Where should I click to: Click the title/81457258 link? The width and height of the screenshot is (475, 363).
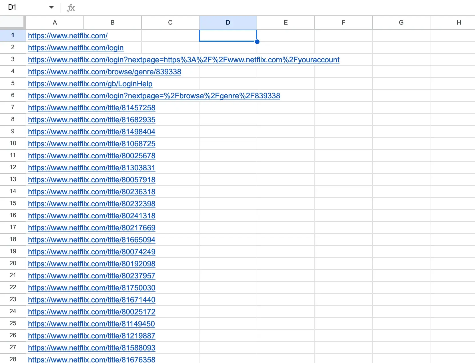(91, 108)
